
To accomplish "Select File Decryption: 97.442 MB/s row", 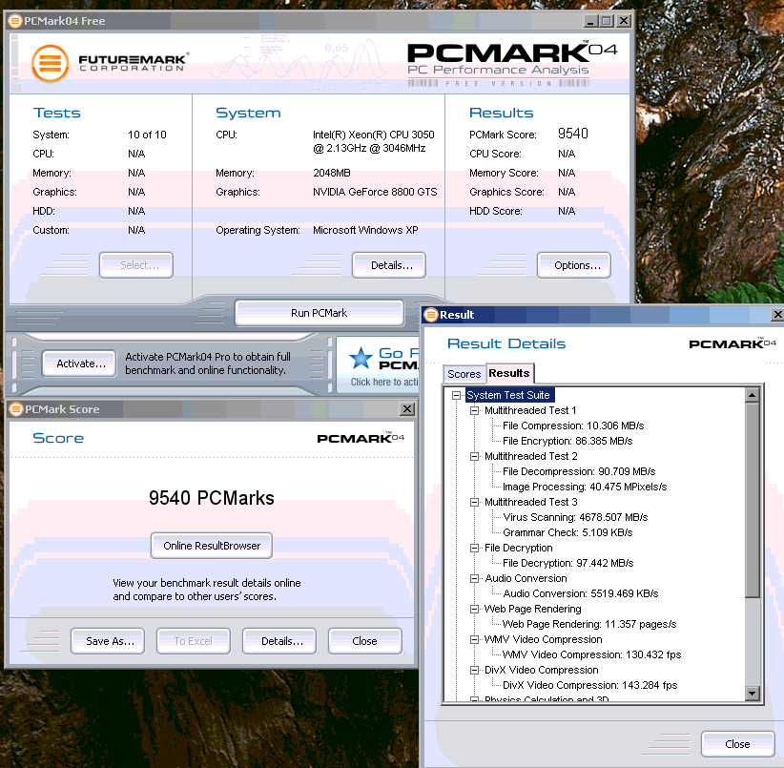I will [568, 563].
